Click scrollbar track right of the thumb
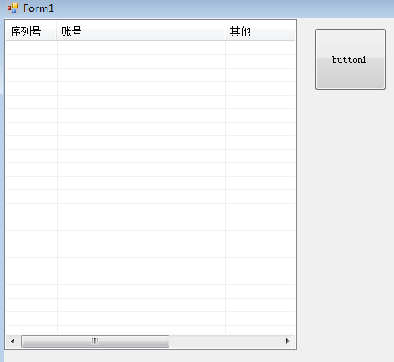394x362 pixels. coord(225,341)
